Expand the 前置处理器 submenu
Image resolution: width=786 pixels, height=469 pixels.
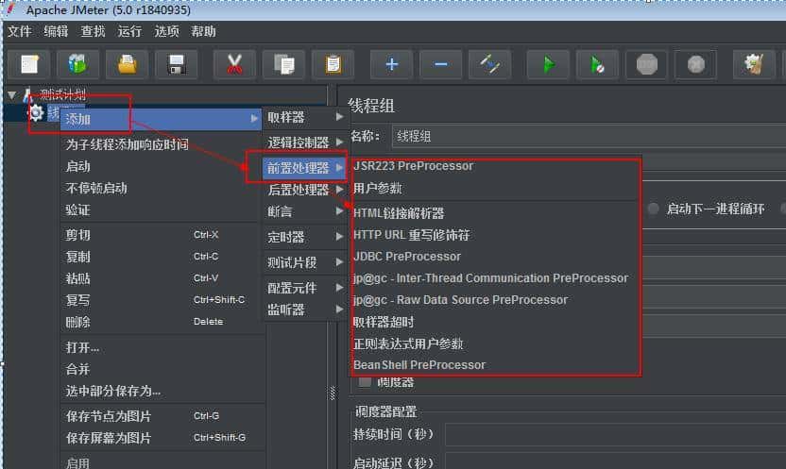click(305, 168)
